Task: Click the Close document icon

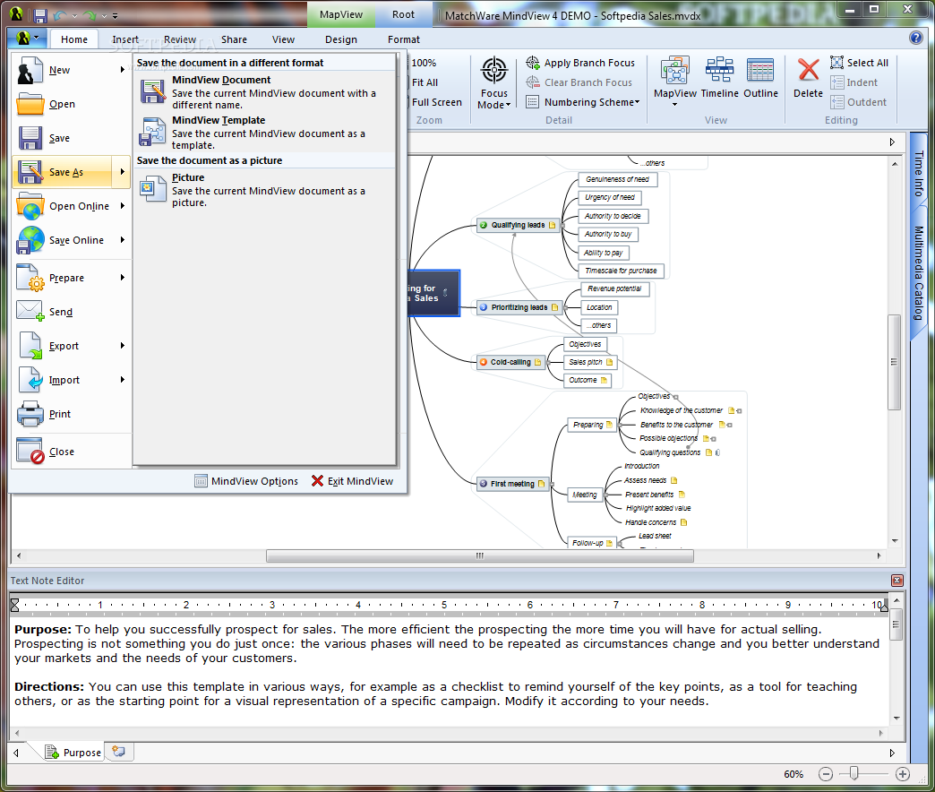Action: click(x=30, y=452)
